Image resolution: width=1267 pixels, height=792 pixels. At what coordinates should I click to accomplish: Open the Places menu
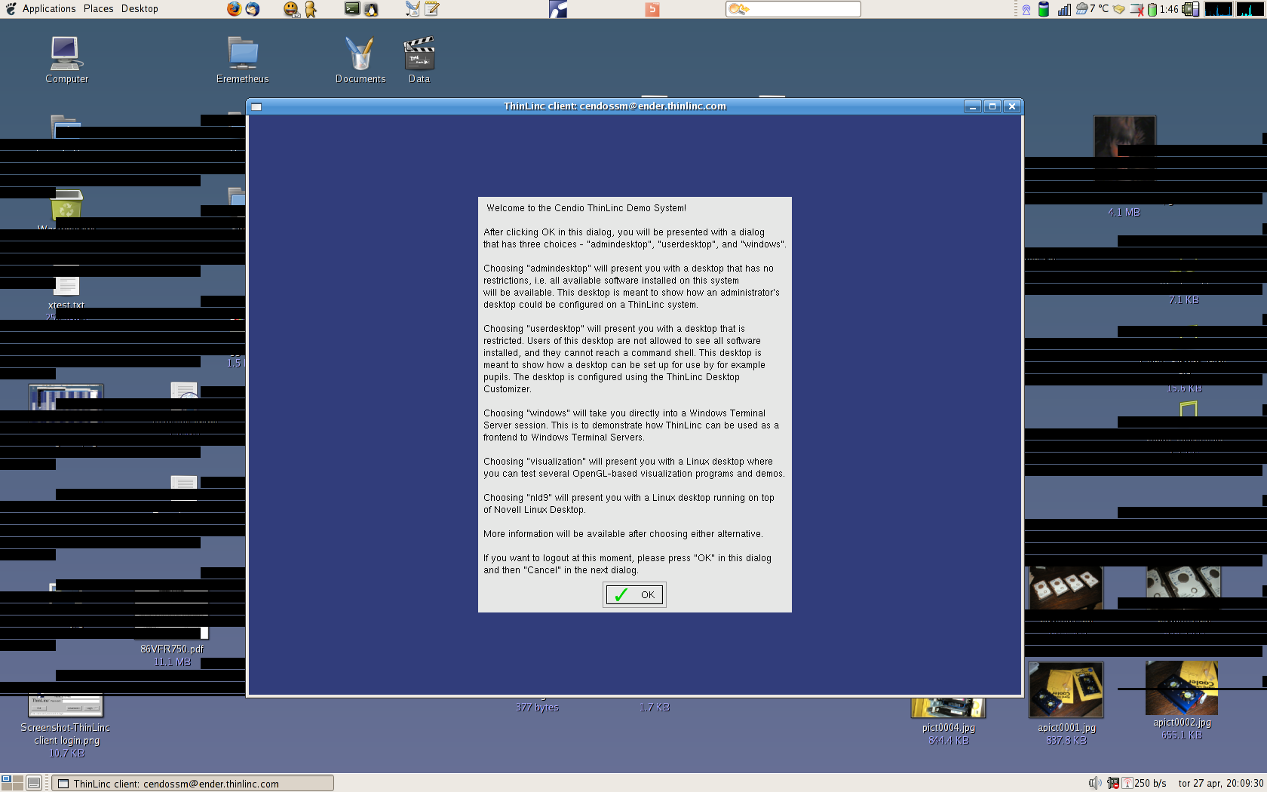(98, 9)
